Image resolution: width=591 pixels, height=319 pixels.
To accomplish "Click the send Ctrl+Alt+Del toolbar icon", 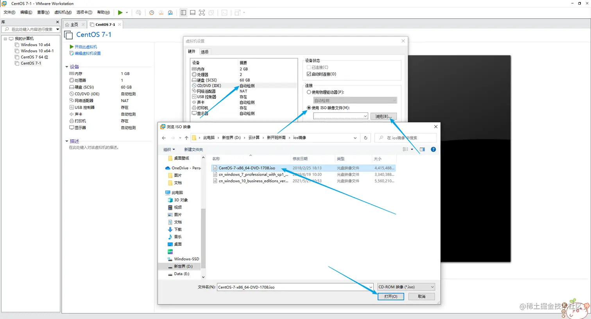I will 138,12.
